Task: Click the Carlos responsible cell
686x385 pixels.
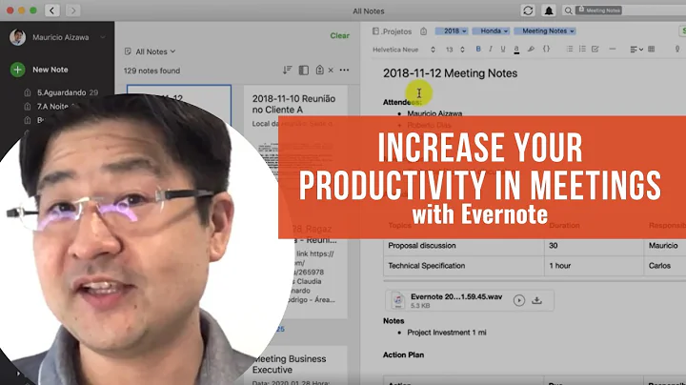Action: tap(665, 266)
